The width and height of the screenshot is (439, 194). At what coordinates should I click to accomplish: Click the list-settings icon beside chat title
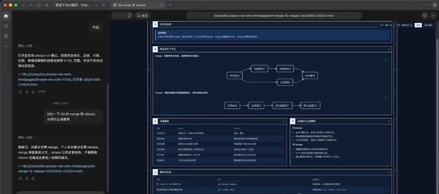[x=104, y=5]
